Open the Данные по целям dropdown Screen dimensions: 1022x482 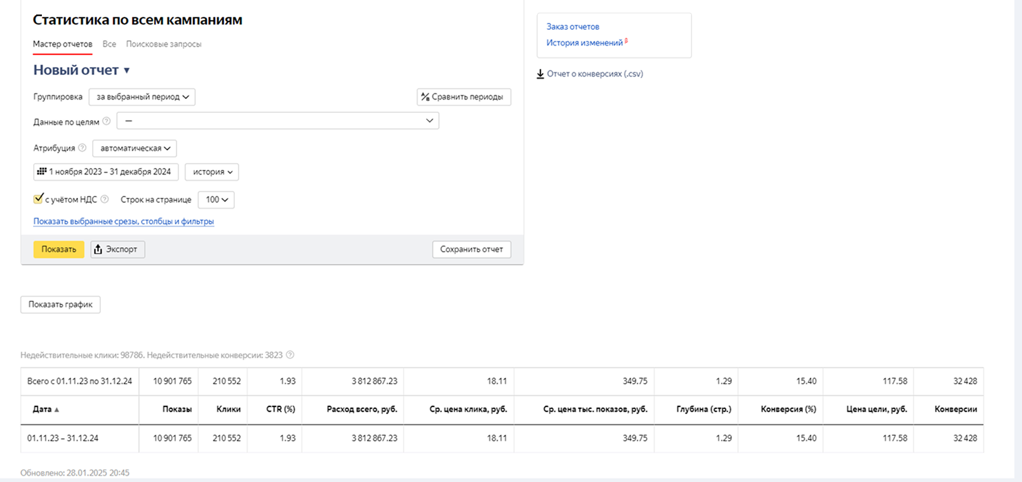point(278,120)
